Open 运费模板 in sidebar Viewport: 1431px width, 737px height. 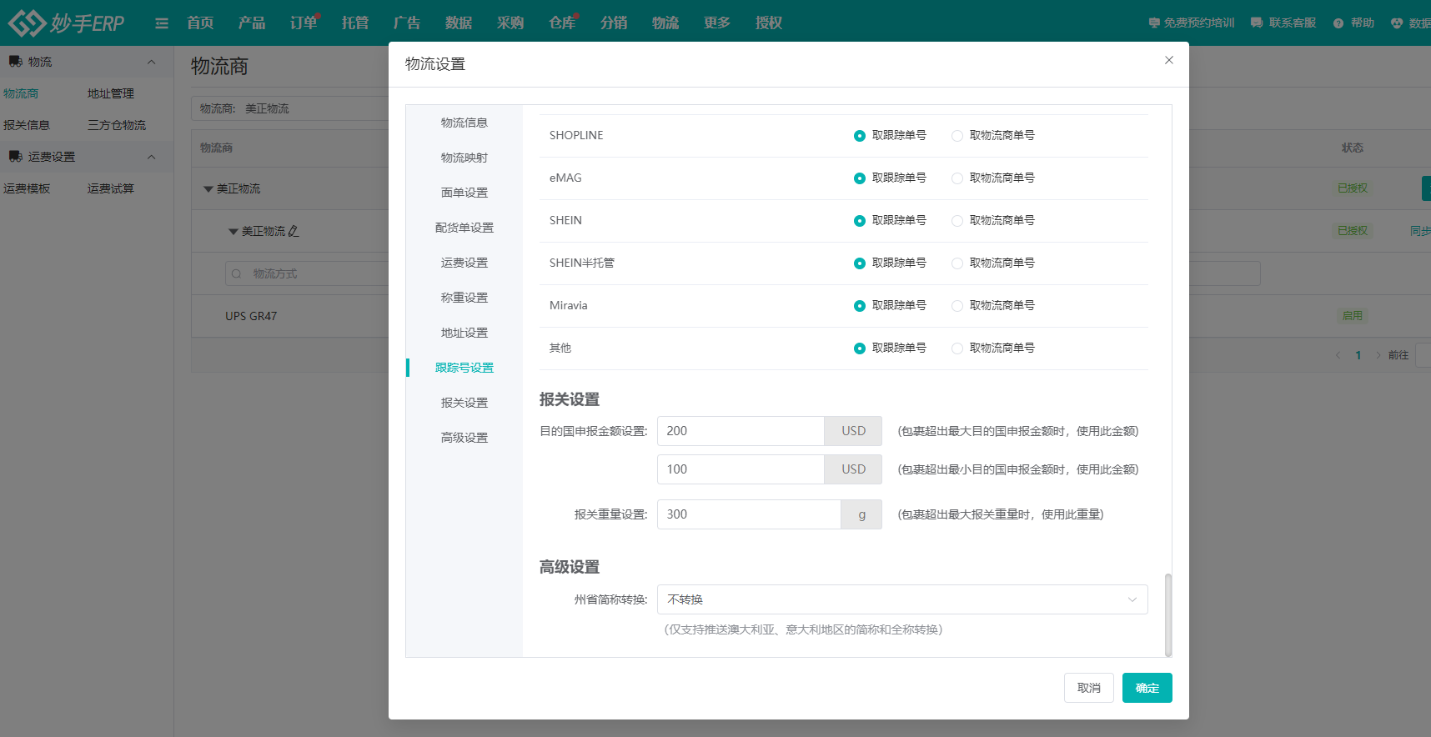[x=27, y=188]
